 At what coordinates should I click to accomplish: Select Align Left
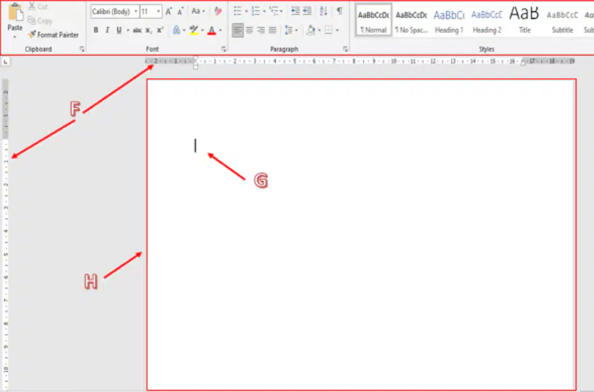point(238,30)
